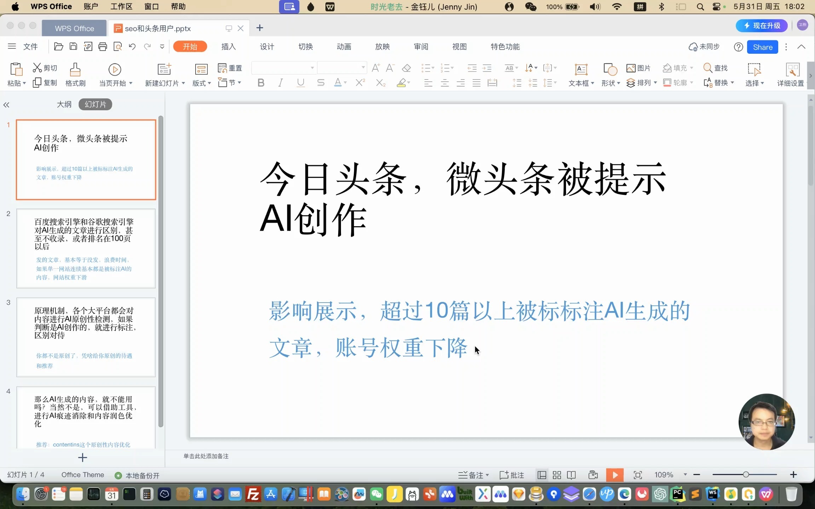
Task: Align text left
Action: click(428, 83)
